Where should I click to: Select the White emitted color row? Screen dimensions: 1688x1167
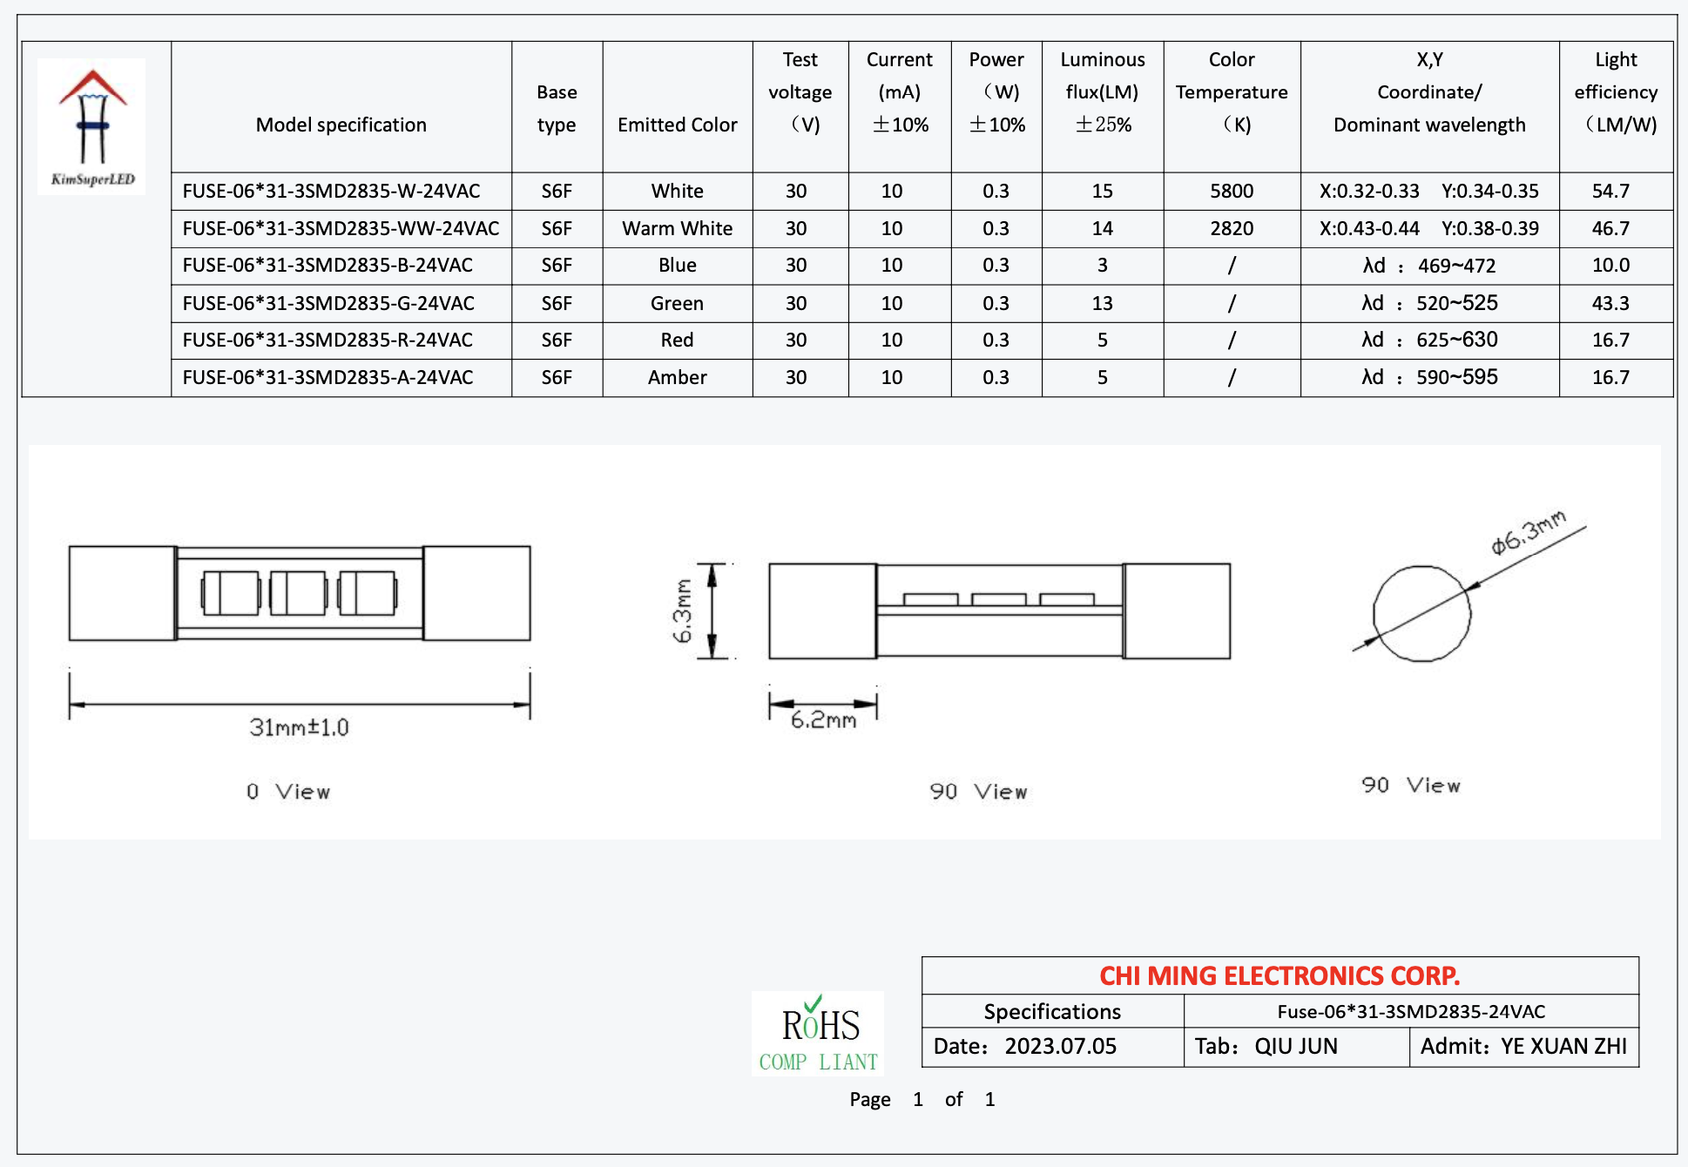point(677,191)
